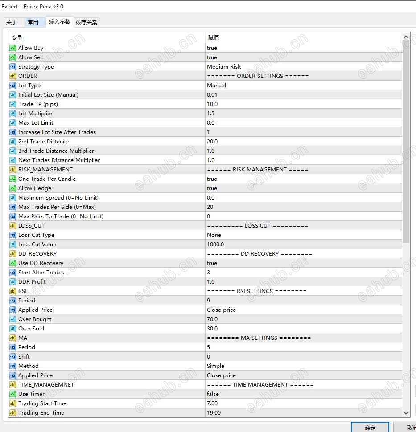Click the integer icon beside Max Trades Per Side

(x=12, y=207)
